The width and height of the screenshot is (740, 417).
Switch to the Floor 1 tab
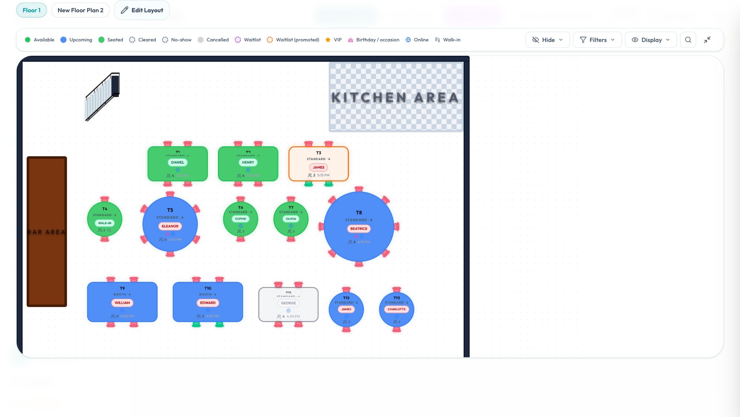tap(31, 10)
